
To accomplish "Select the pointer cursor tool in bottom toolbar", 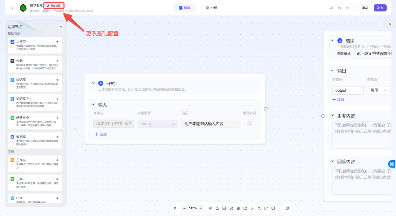I will click(175, 208).
